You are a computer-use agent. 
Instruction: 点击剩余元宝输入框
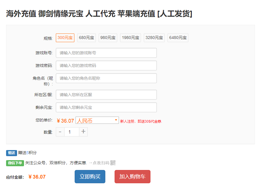point(106,107)
